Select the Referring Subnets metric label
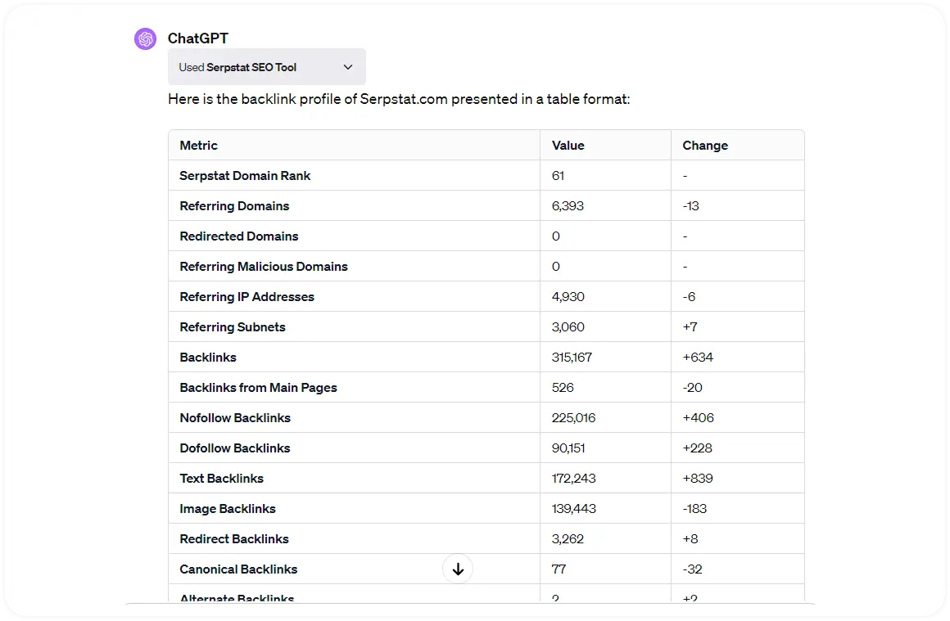The width and height of the screenshot is (950, 621). [233, 326]
